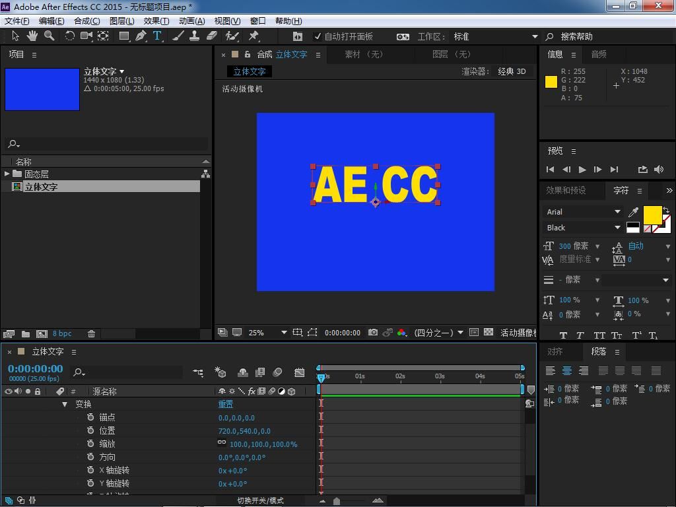Toggle the scale stopwatch

coord(90,443)
